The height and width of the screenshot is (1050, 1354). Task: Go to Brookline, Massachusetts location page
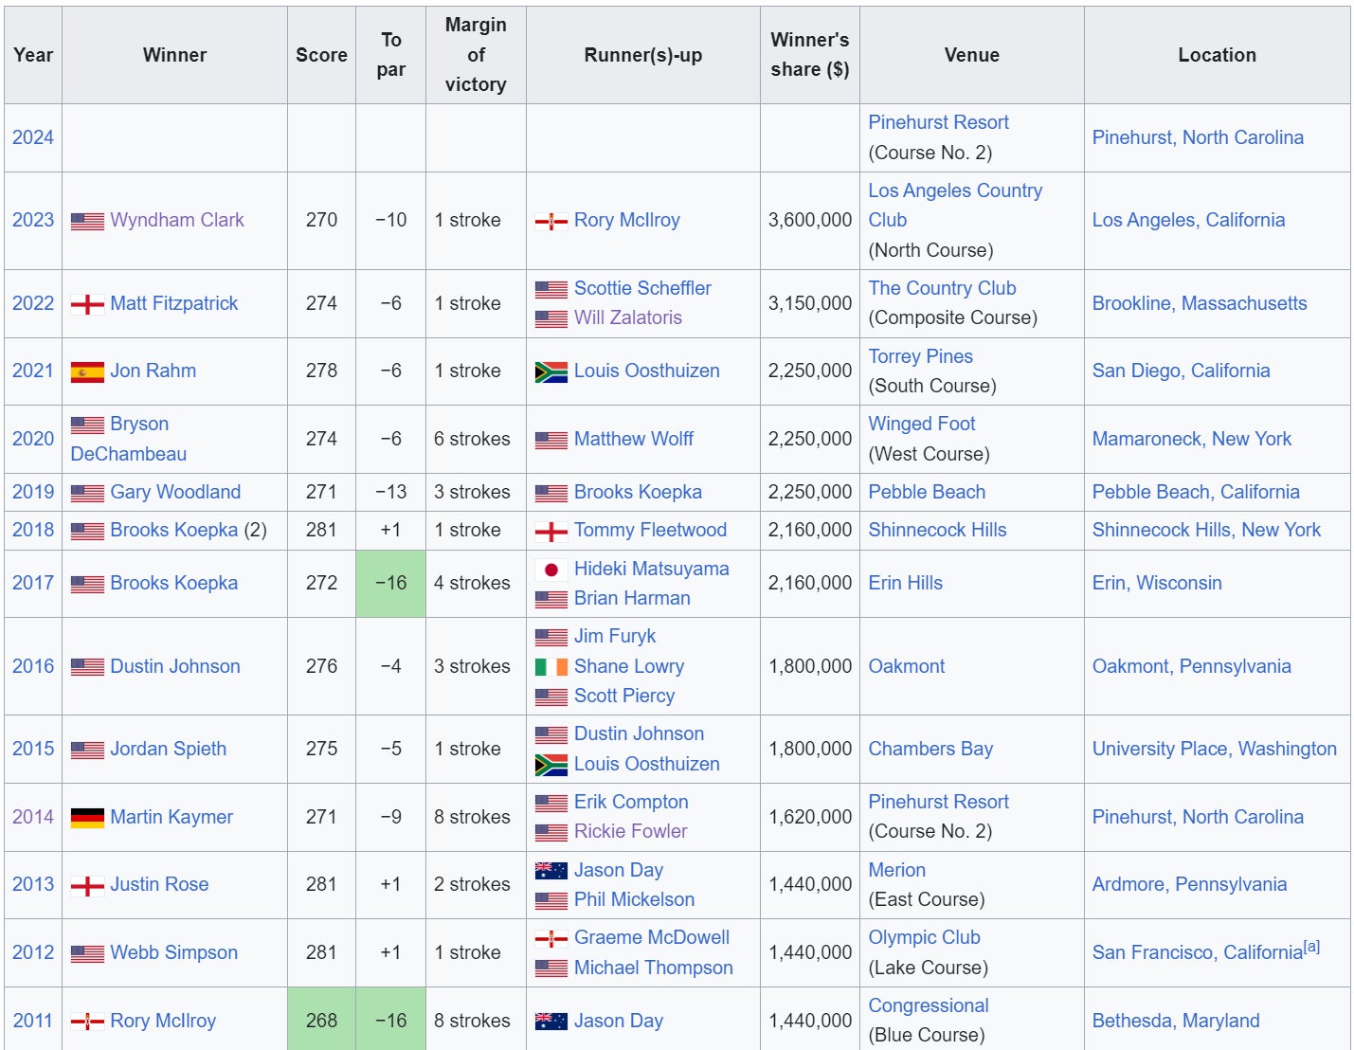(1199, 303)
